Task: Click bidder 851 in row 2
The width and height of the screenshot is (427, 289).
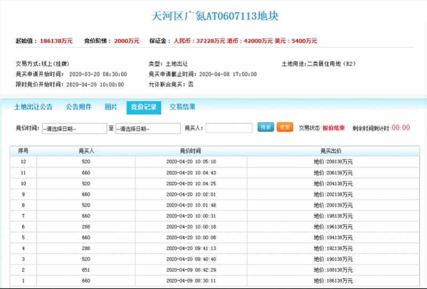Action: tap(86, 270)
